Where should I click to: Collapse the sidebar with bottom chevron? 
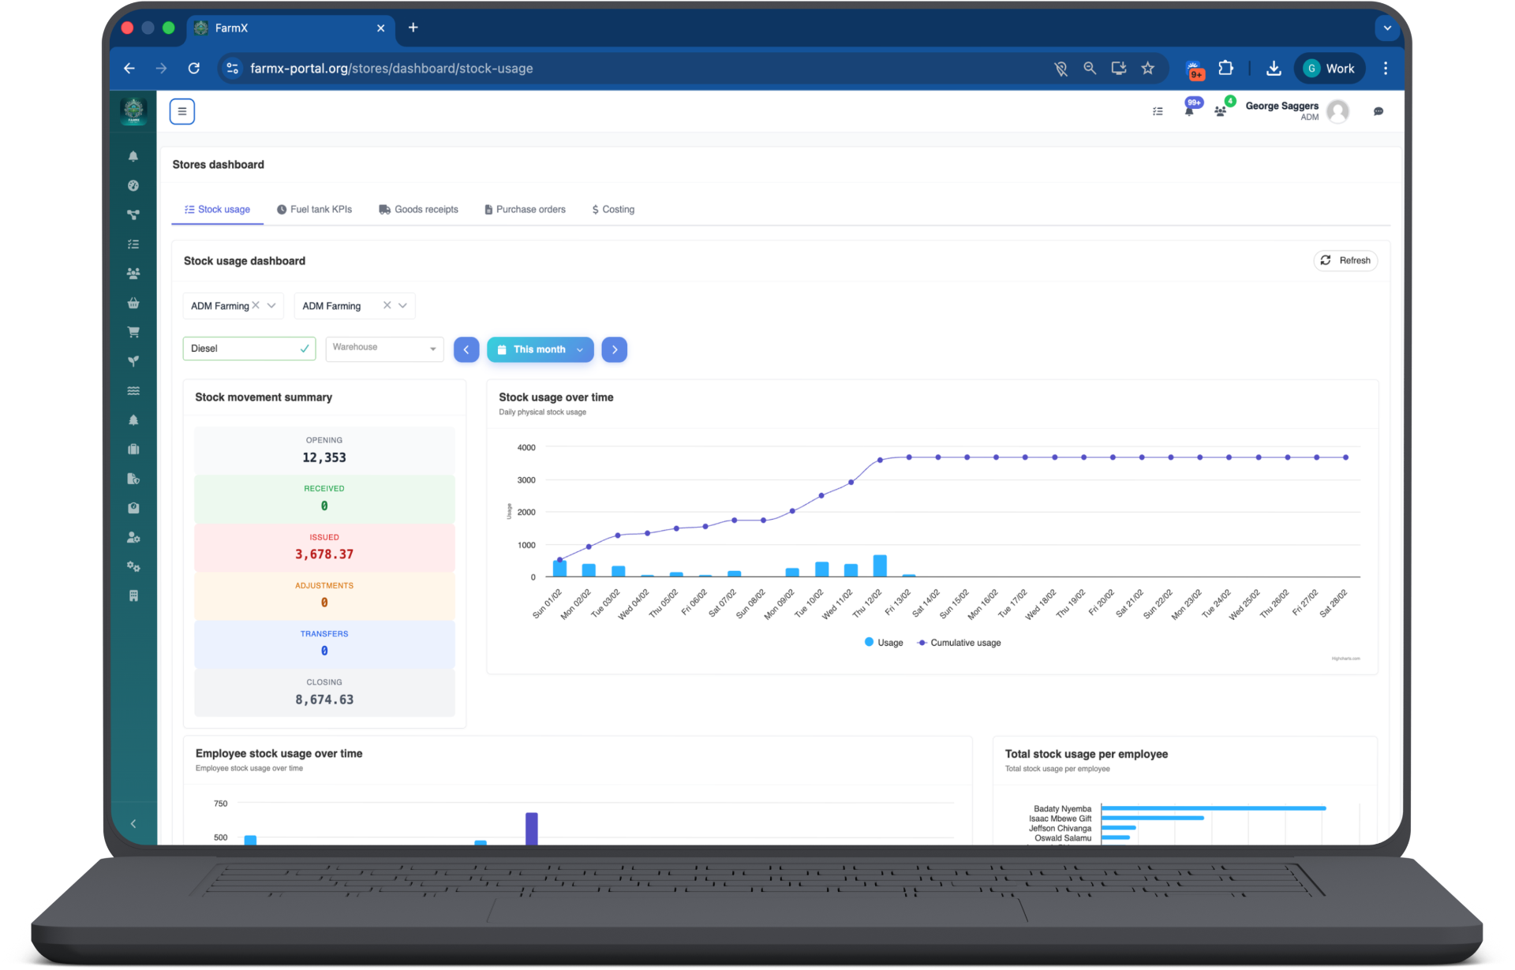point(133,824)
